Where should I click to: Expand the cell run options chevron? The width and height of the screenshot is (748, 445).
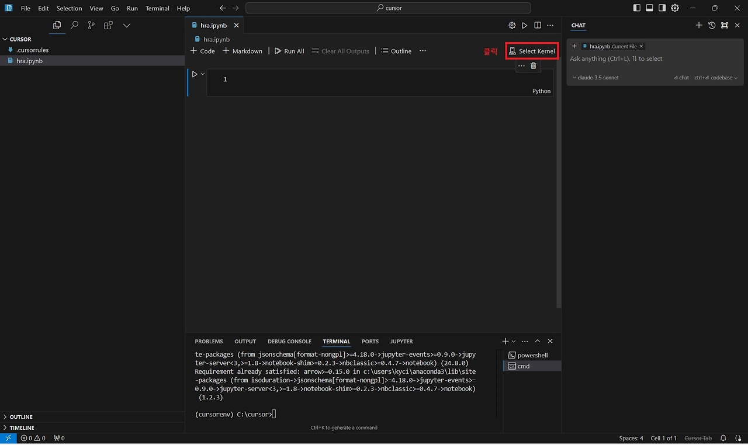[x=203, y=74]
